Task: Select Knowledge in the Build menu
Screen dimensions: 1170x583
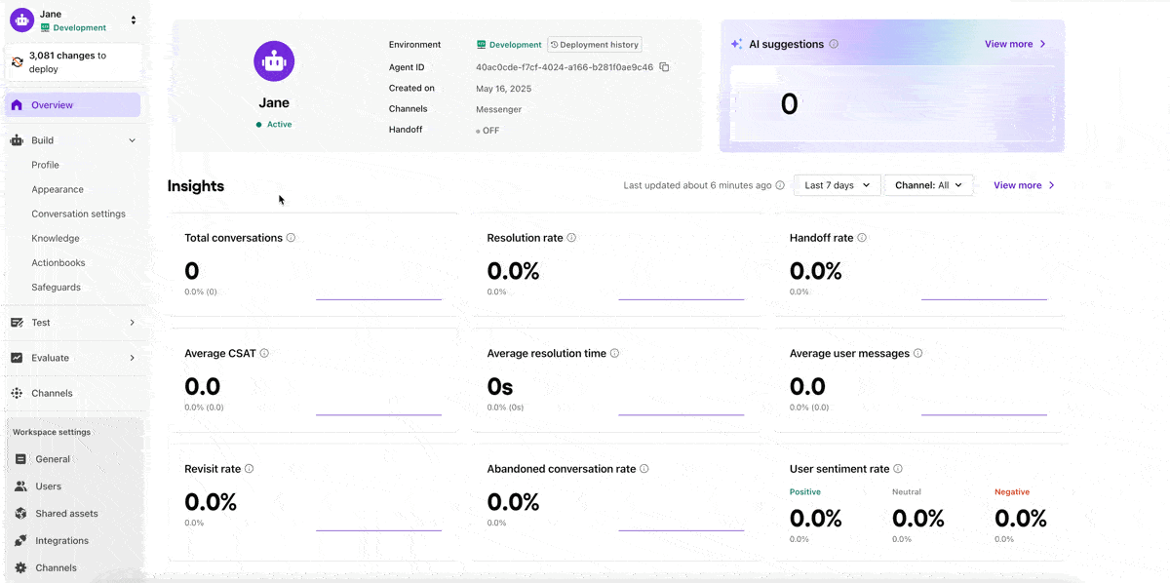Action: coord(57,238)
